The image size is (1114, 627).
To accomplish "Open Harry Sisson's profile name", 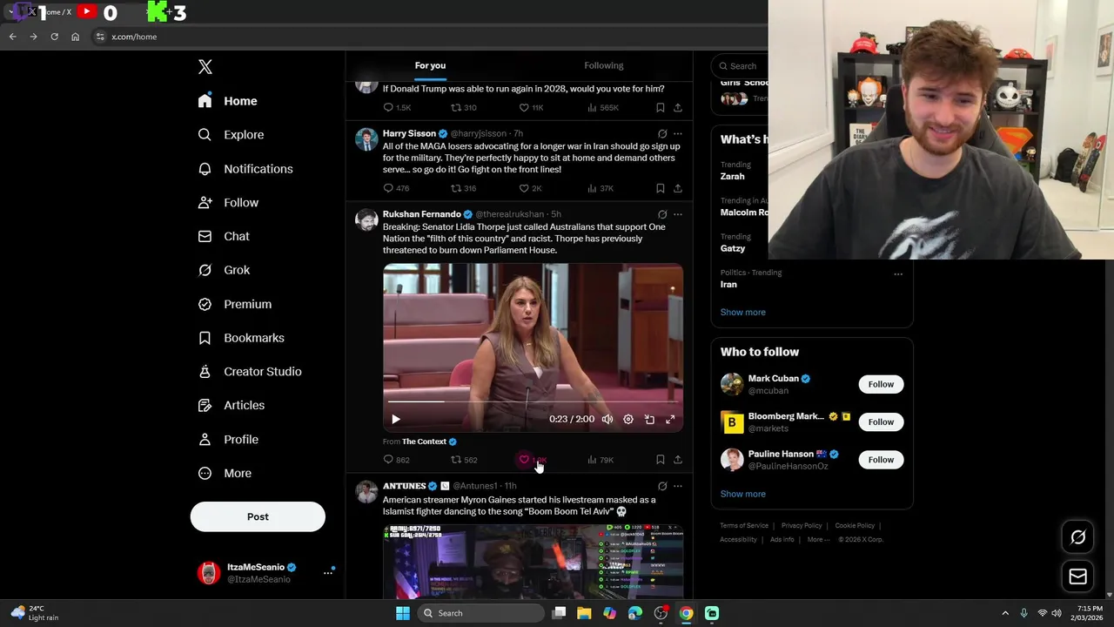I will (x=409, y=133).
